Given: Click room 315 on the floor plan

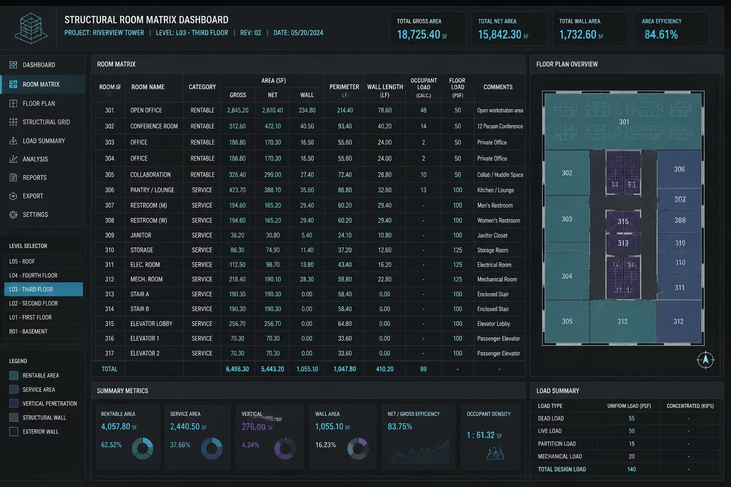Looking at the screenshot, I should click(x=623, y=222).
